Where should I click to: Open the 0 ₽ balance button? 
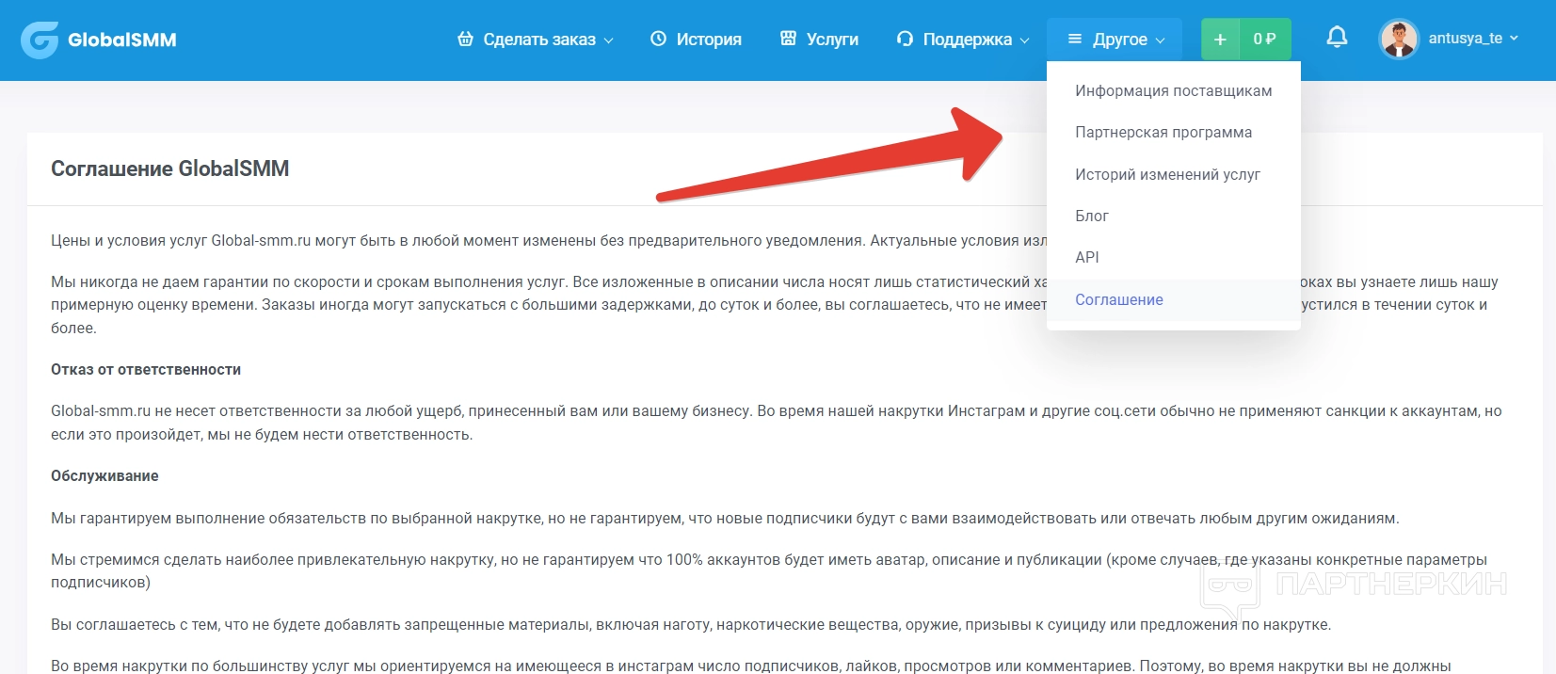pyautogui.click(x=1265, y=40)
